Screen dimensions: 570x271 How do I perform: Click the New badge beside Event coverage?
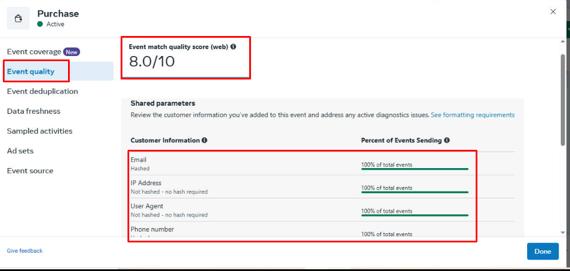point(71,52)
